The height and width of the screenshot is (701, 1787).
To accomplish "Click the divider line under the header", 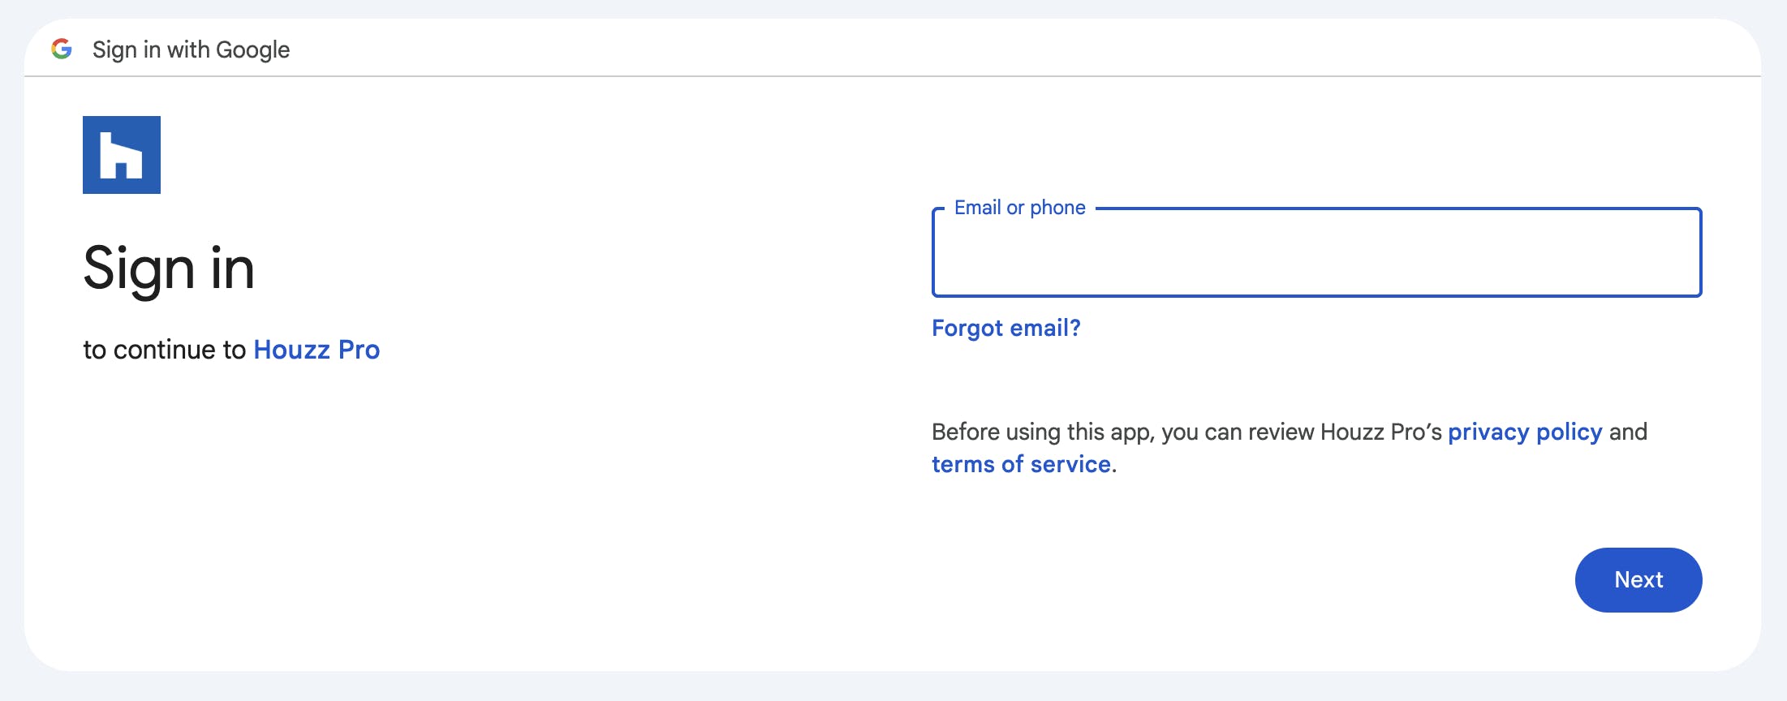I will [x=893, y=76].
